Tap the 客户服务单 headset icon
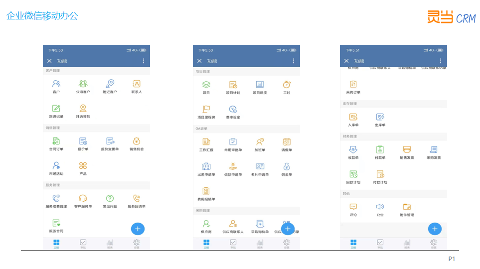480x269 pixels. (83, 198)
